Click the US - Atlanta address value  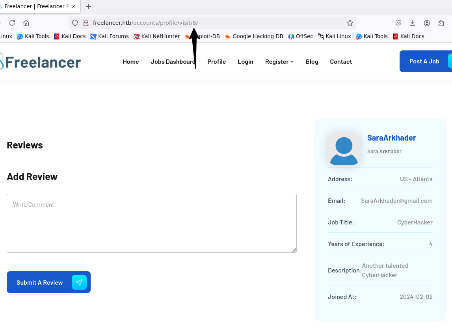pyautogui.click(x=416, y=179)
